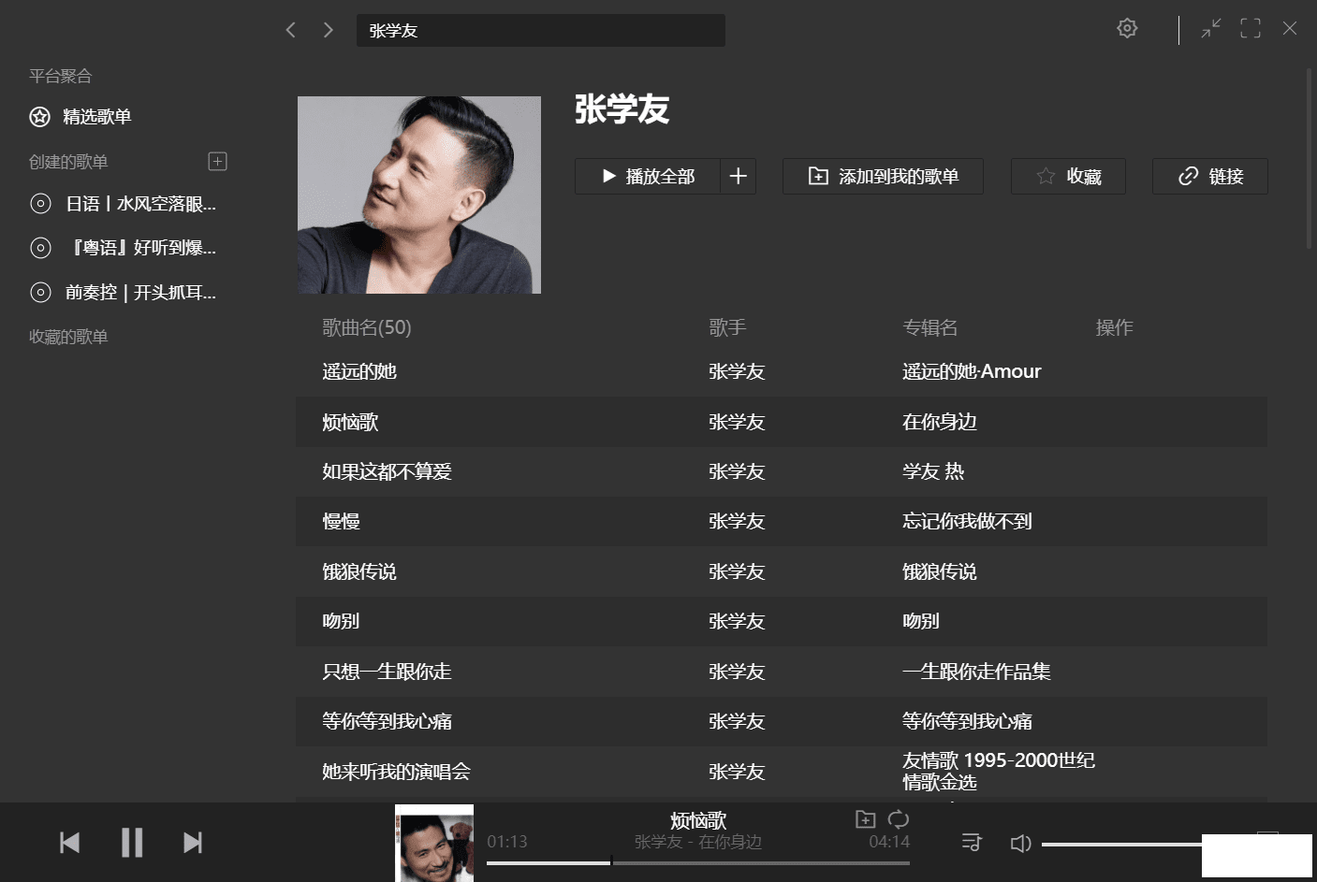Click the 歌曲名(50) column header
The image size is (1317, 882).
tap(367, 327)
